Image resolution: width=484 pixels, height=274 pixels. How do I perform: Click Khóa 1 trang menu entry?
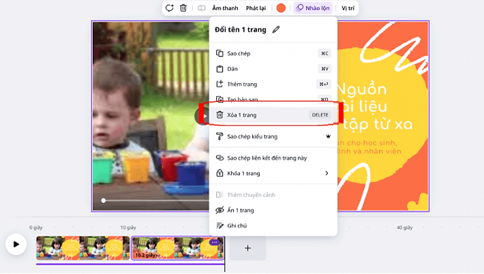(x=273, y=173)
